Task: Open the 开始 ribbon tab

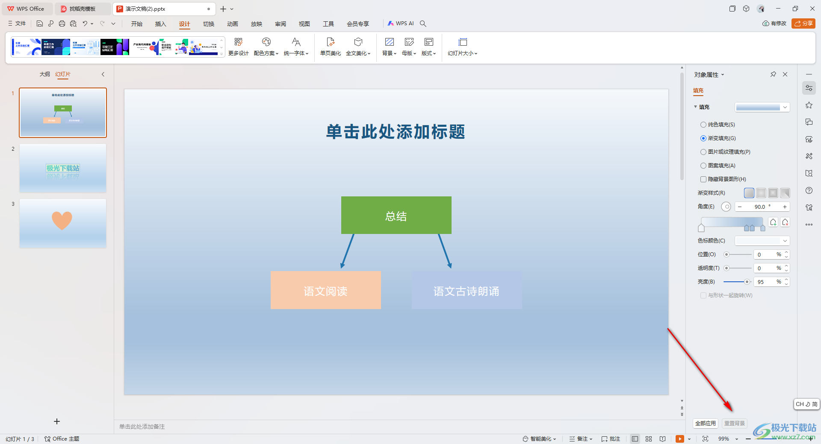Action: pos(137,24)
